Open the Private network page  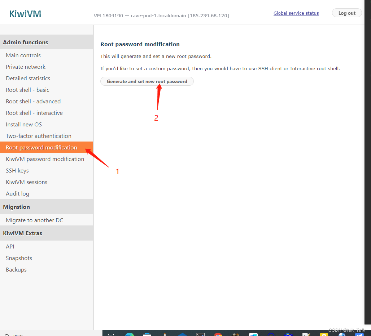click(26, 67)
